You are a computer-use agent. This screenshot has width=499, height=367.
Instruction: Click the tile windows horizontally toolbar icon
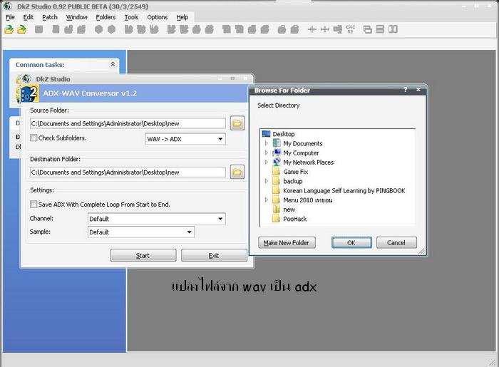coord(380,29)
